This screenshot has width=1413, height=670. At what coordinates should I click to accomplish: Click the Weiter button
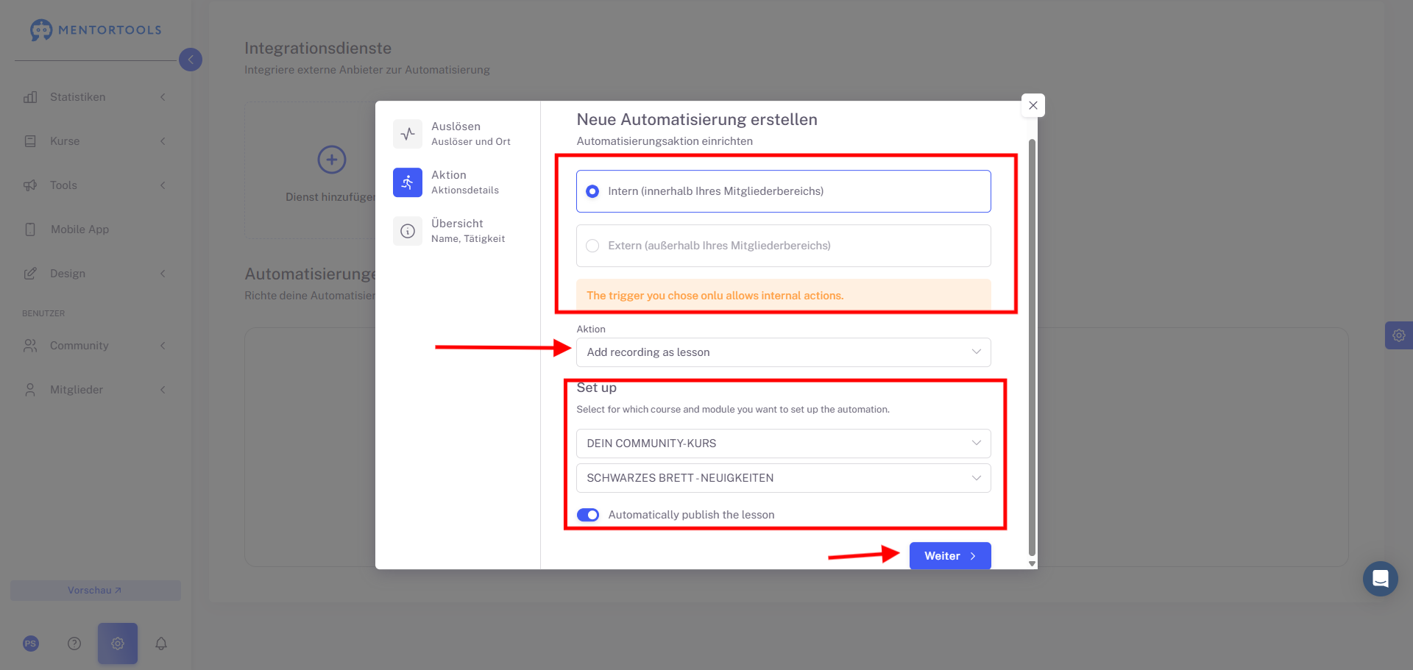click(950, 556)
